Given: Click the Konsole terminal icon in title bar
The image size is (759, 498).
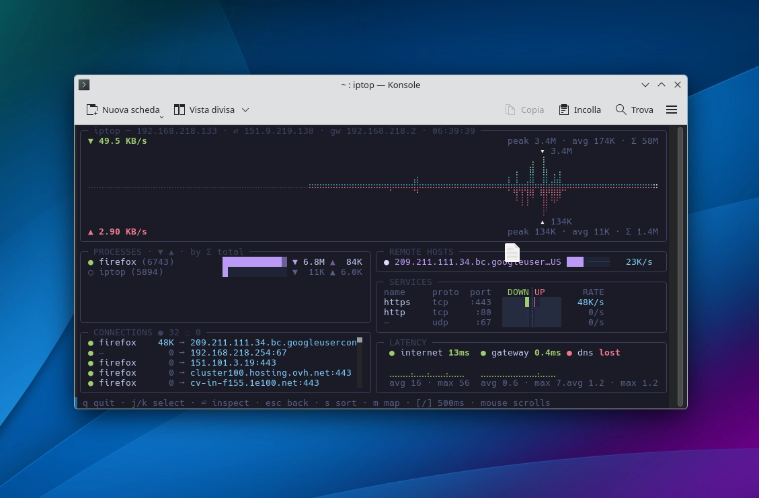Looking at the screenshot, I should (x=84, y=85).
